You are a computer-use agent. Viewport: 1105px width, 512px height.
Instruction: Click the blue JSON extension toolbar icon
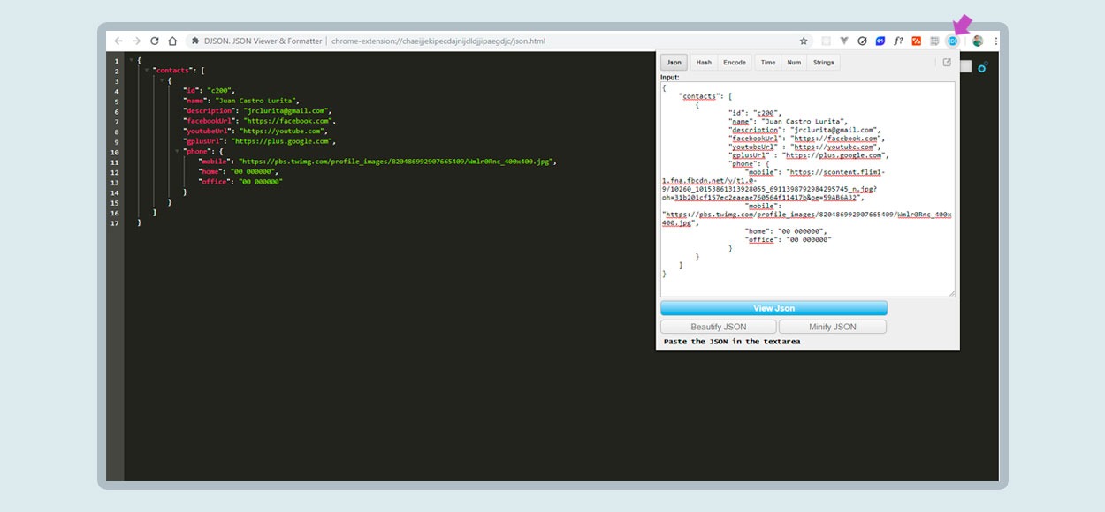[953, 41]
